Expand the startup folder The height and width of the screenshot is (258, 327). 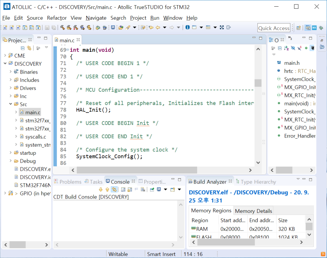coord(10,153)
